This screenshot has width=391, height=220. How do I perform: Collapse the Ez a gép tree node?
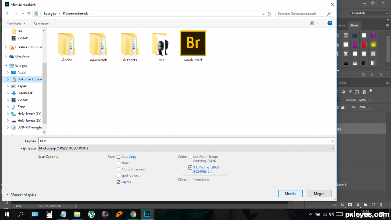pyautogui.click(x=5, y=65)
